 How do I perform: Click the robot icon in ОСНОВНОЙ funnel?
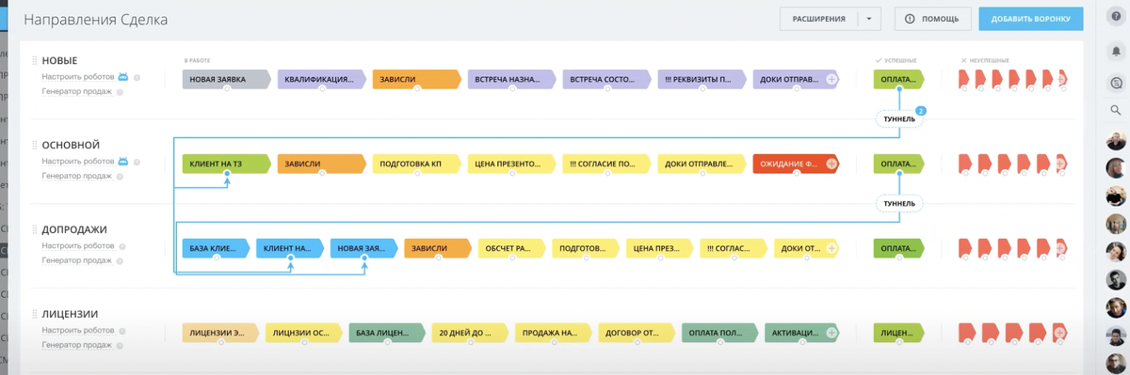(122, 162)
